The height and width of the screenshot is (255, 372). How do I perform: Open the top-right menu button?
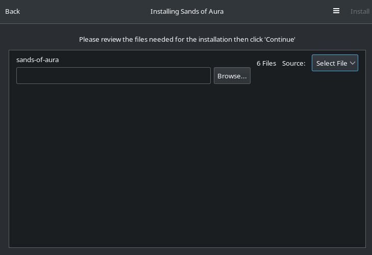click(336, 11)
